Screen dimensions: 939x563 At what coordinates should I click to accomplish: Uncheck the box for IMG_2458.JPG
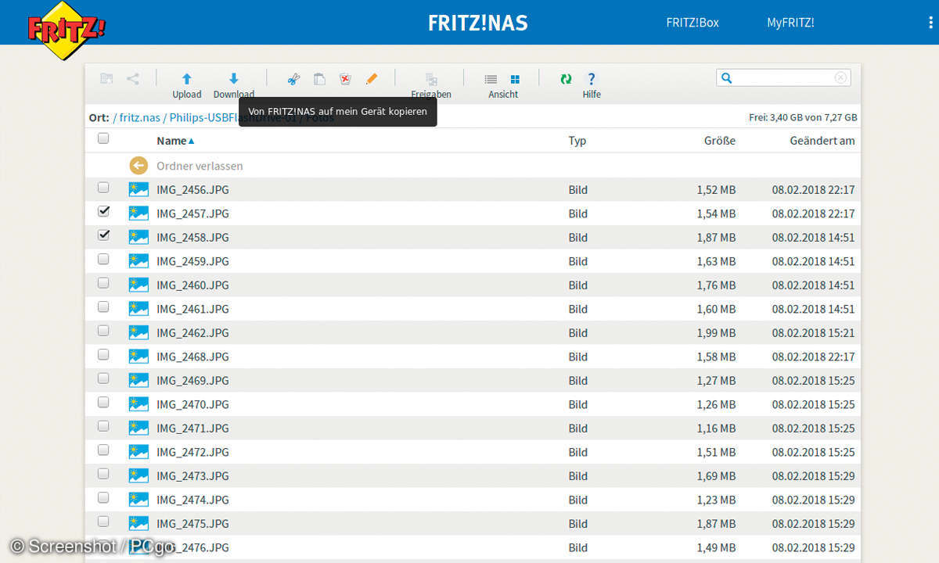(103, 235)
